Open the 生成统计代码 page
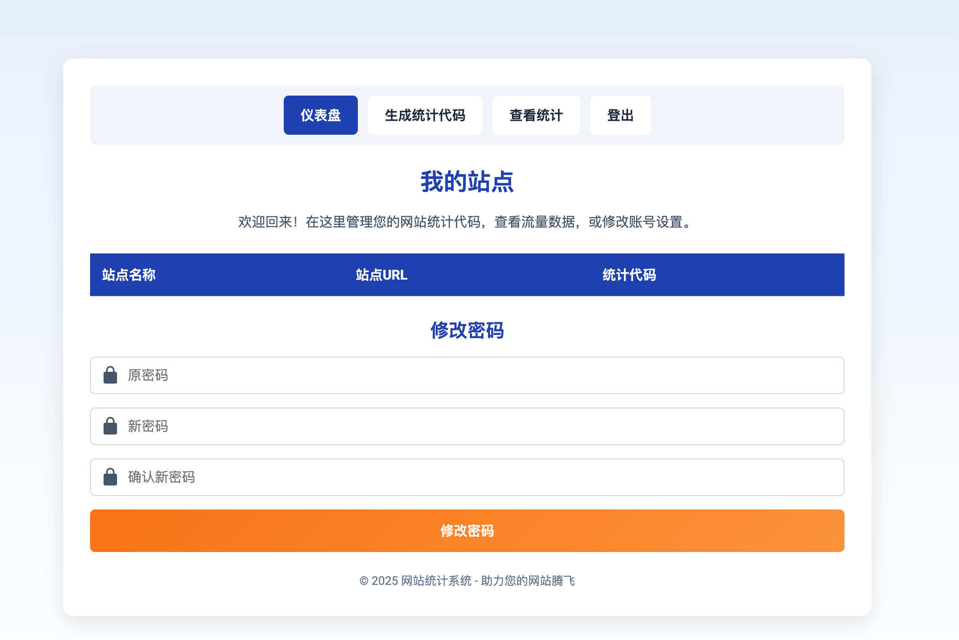This screenshot has width=959, height=640. click(x=426, y=115)
